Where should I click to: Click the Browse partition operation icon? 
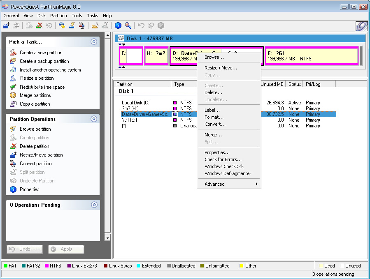coord(13,129)
